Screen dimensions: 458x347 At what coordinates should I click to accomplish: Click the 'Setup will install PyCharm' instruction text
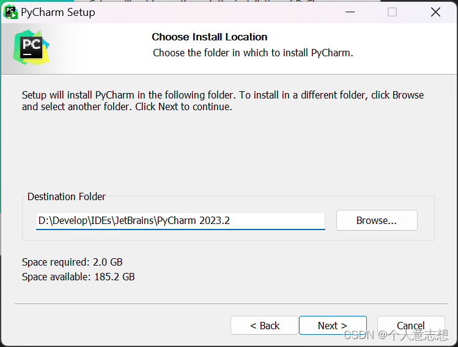(223, 101)
